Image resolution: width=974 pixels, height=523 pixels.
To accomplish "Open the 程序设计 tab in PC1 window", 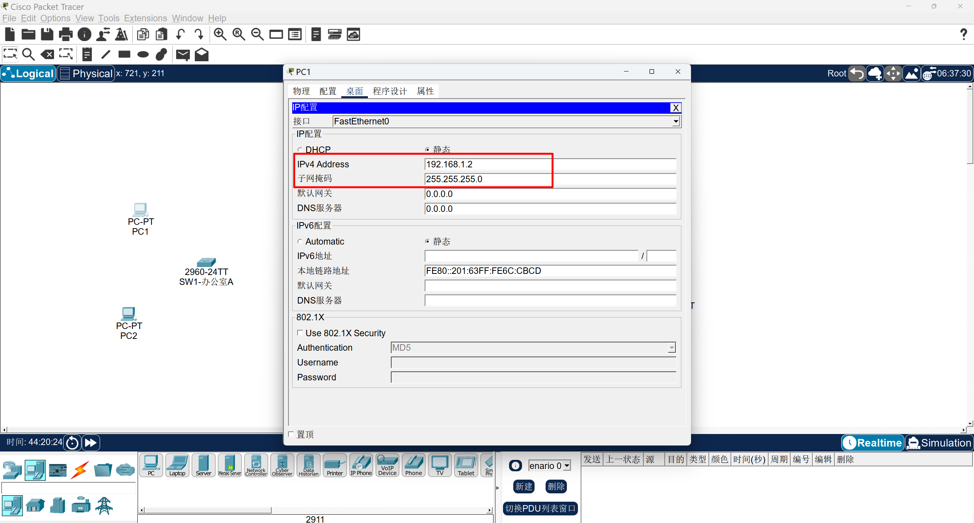I will click(x=390, y=91).
